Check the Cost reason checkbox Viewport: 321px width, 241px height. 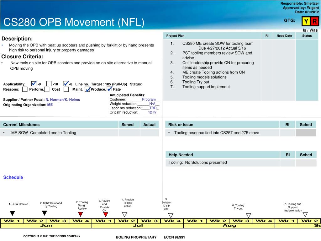pyautogui.click(x=47, y=89)
